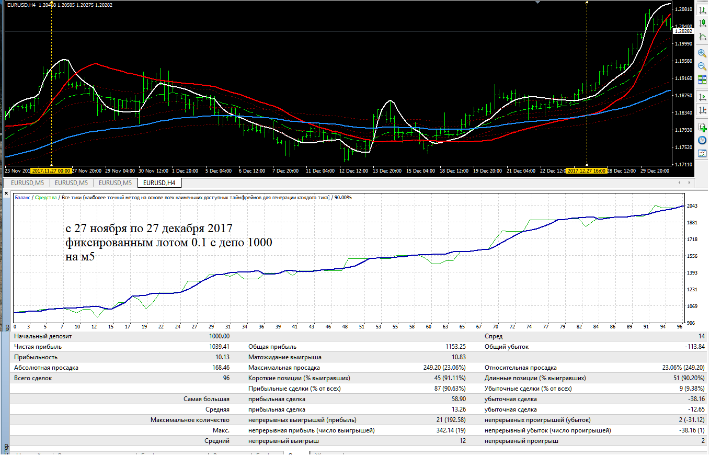Close the strategy tester panel
The image size is (710, 456).
7,193
